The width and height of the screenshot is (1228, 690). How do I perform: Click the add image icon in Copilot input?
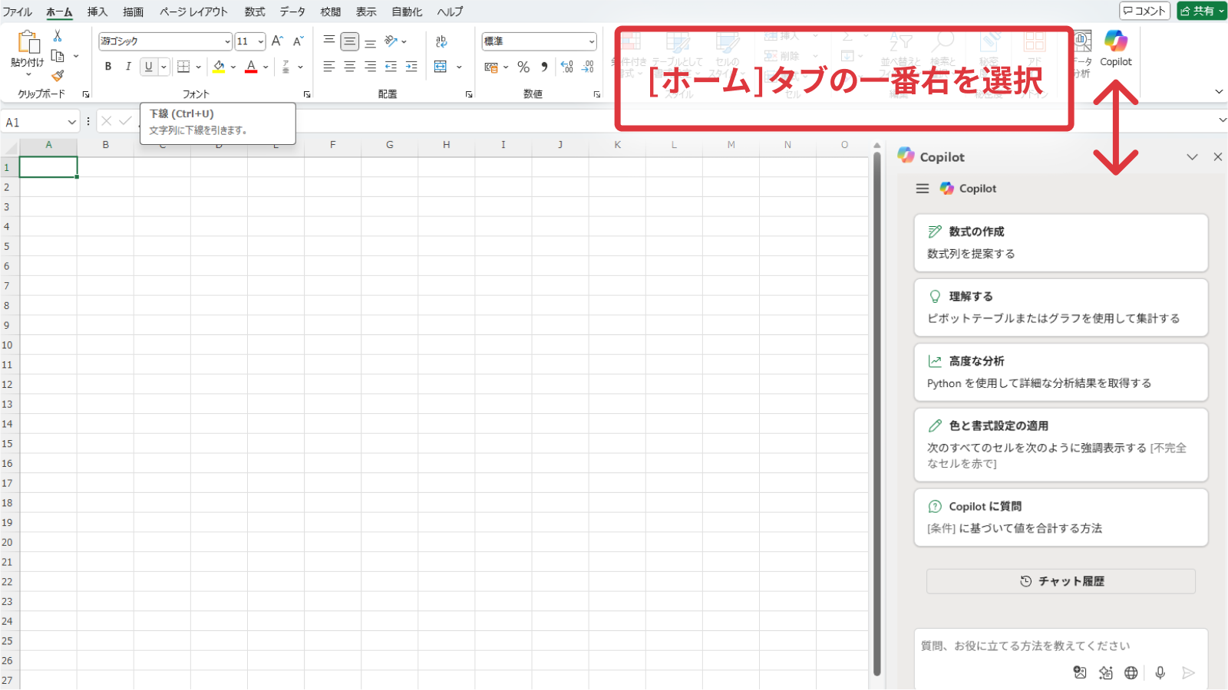pyautogui.click(x=1080, y=672)
